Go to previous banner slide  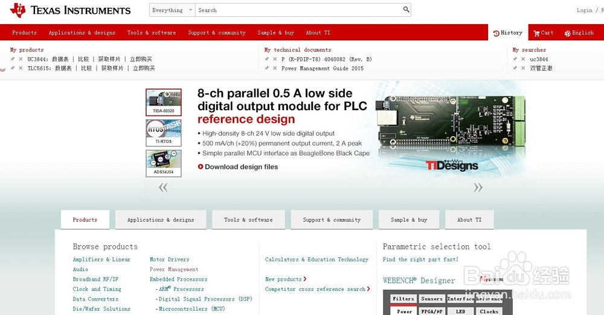click(x=163, y=187)
